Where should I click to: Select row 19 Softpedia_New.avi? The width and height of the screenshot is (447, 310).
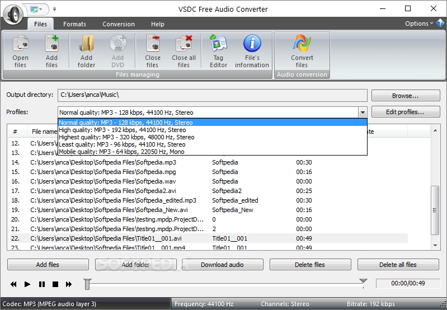point(209,210)
